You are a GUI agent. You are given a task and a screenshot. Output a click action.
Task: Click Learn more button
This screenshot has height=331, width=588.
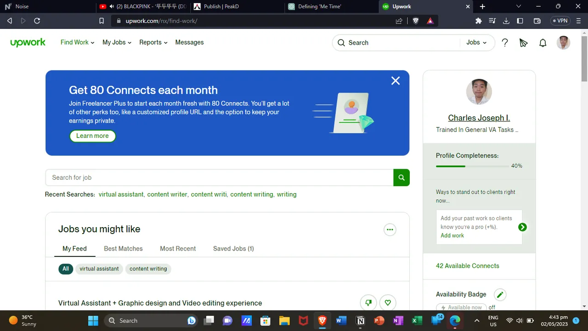92,136
